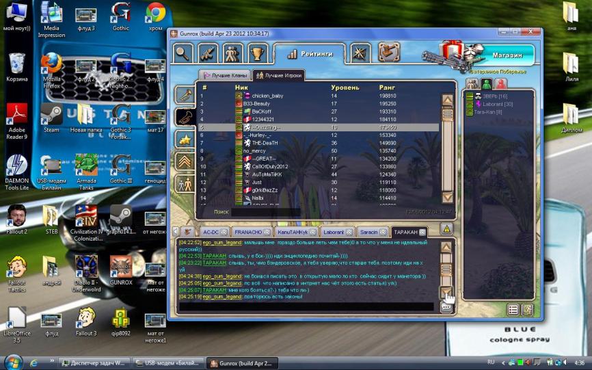Click the auction gavel icon
The width and height of the screenshot is (592, 370).
[389, 53]
